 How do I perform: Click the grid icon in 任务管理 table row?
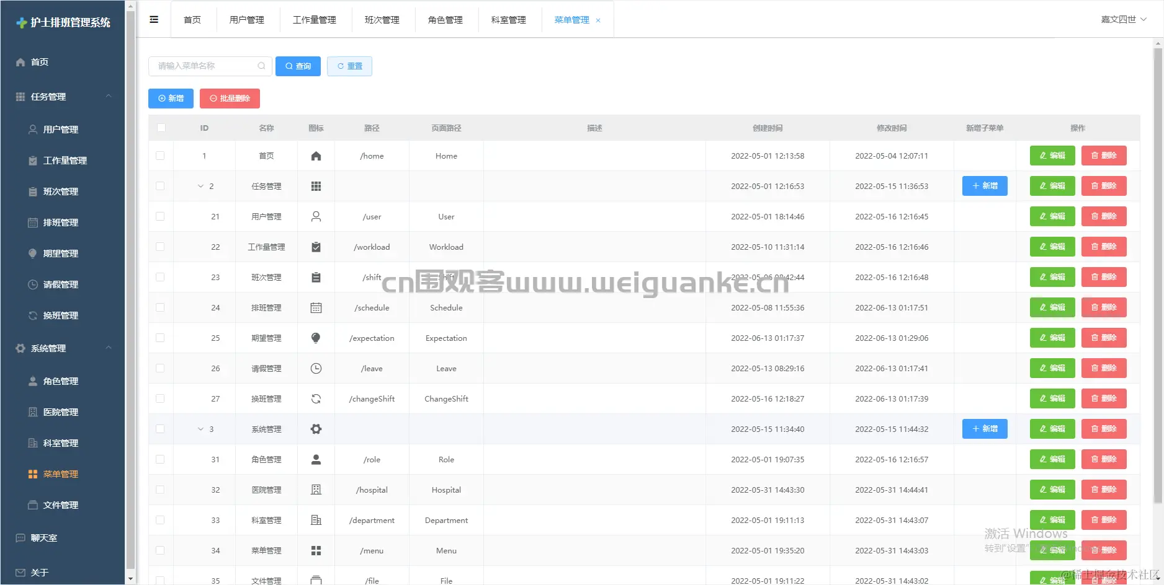tap(316, 187)
